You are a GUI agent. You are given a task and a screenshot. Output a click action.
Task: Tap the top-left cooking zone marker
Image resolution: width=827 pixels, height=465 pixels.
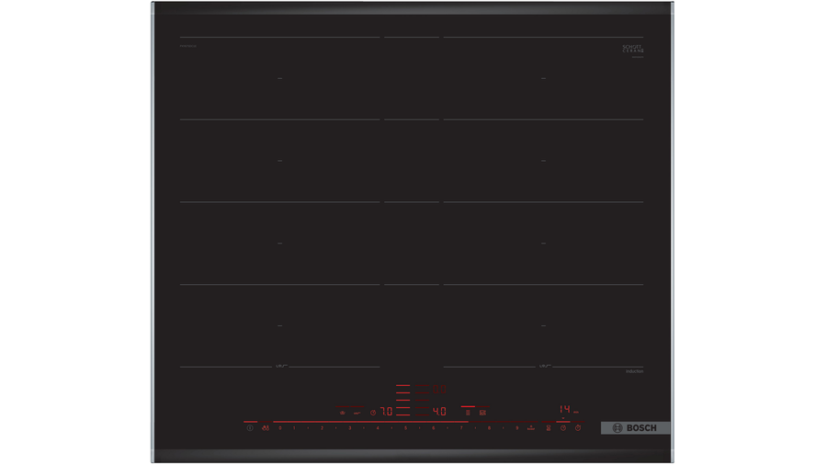[x=279, y=79]
